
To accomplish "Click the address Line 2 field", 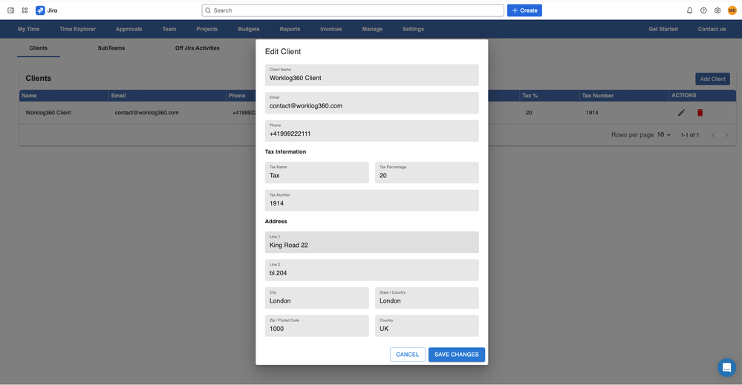I will pyautogui.click(x=372, y=270).
